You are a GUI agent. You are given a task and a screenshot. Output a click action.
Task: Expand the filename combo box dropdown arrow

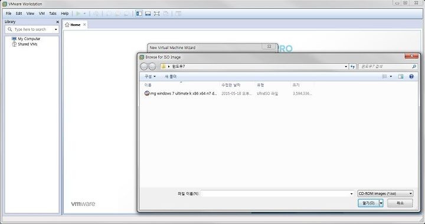pos(352,194)
